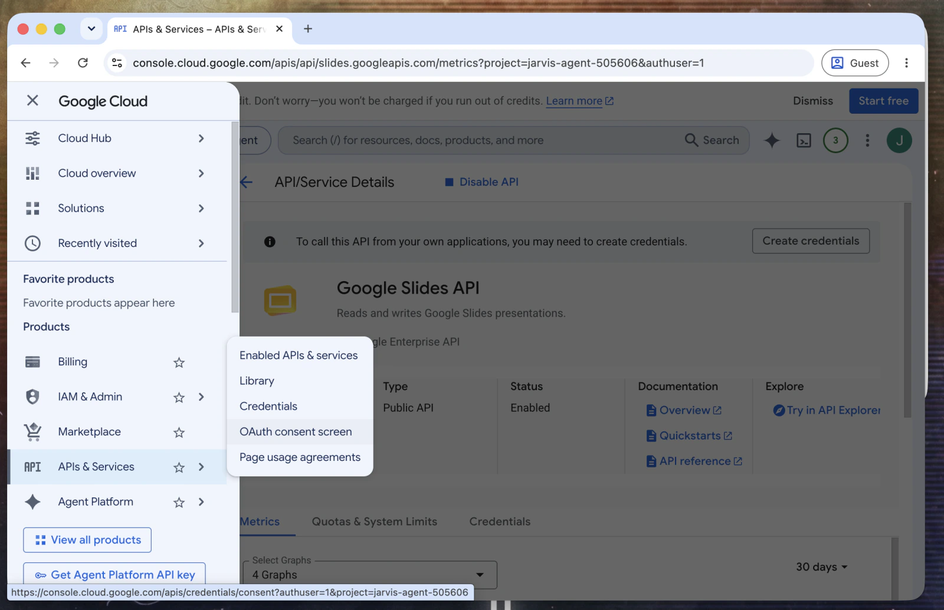Click the browser back arrow
Viewport: 944px width, 610px height.
[x=25, y=63]
